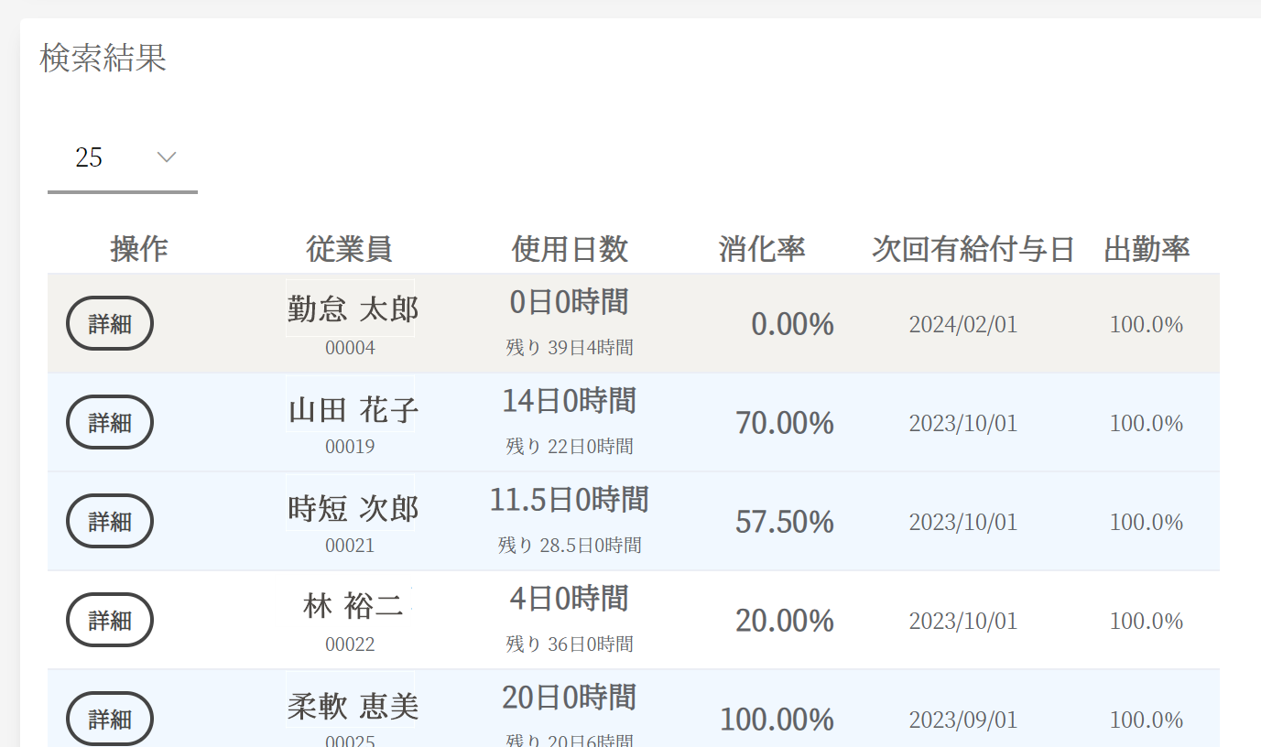
Task: Click 詳細 button for 勤怠 太郎
Action: coord(110,323)
